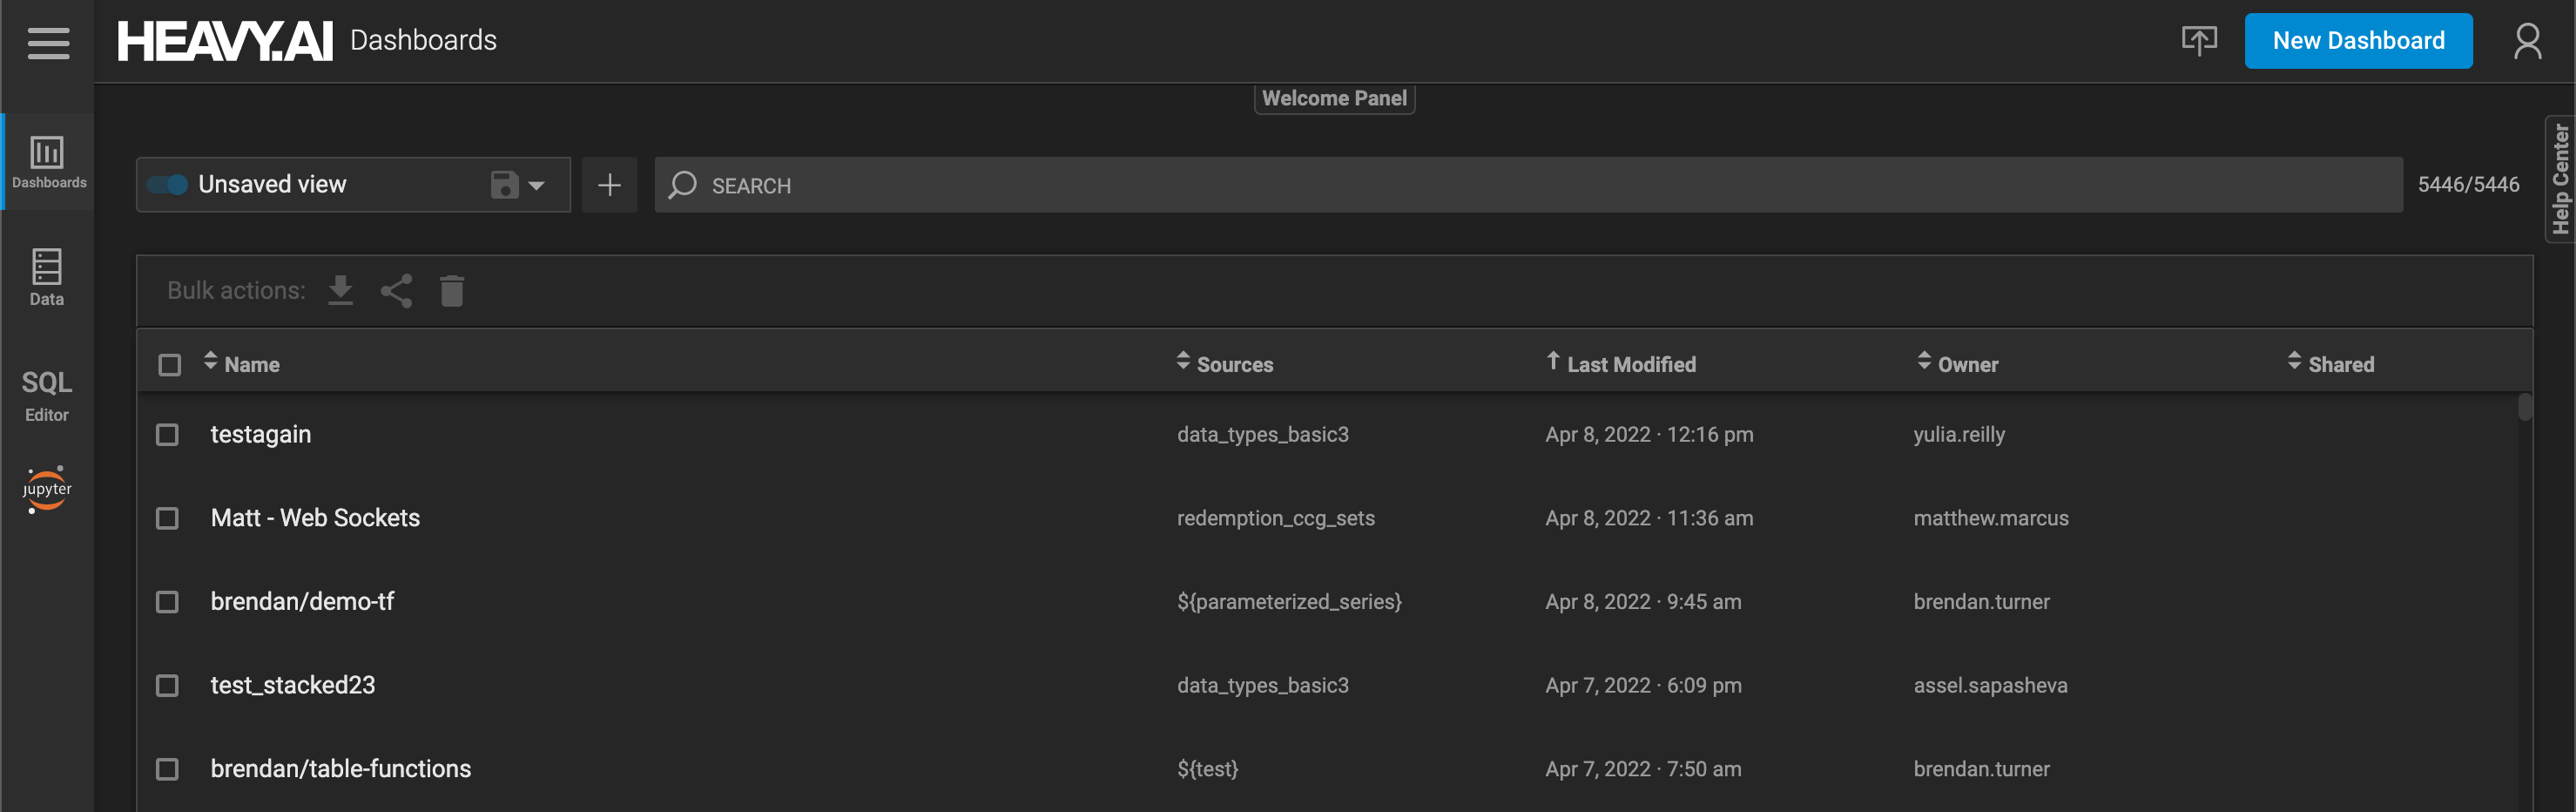Switch to the SQL Editor
Image resolution: width=2576 pixels, height=812 pixels.
tap(47, 395)
